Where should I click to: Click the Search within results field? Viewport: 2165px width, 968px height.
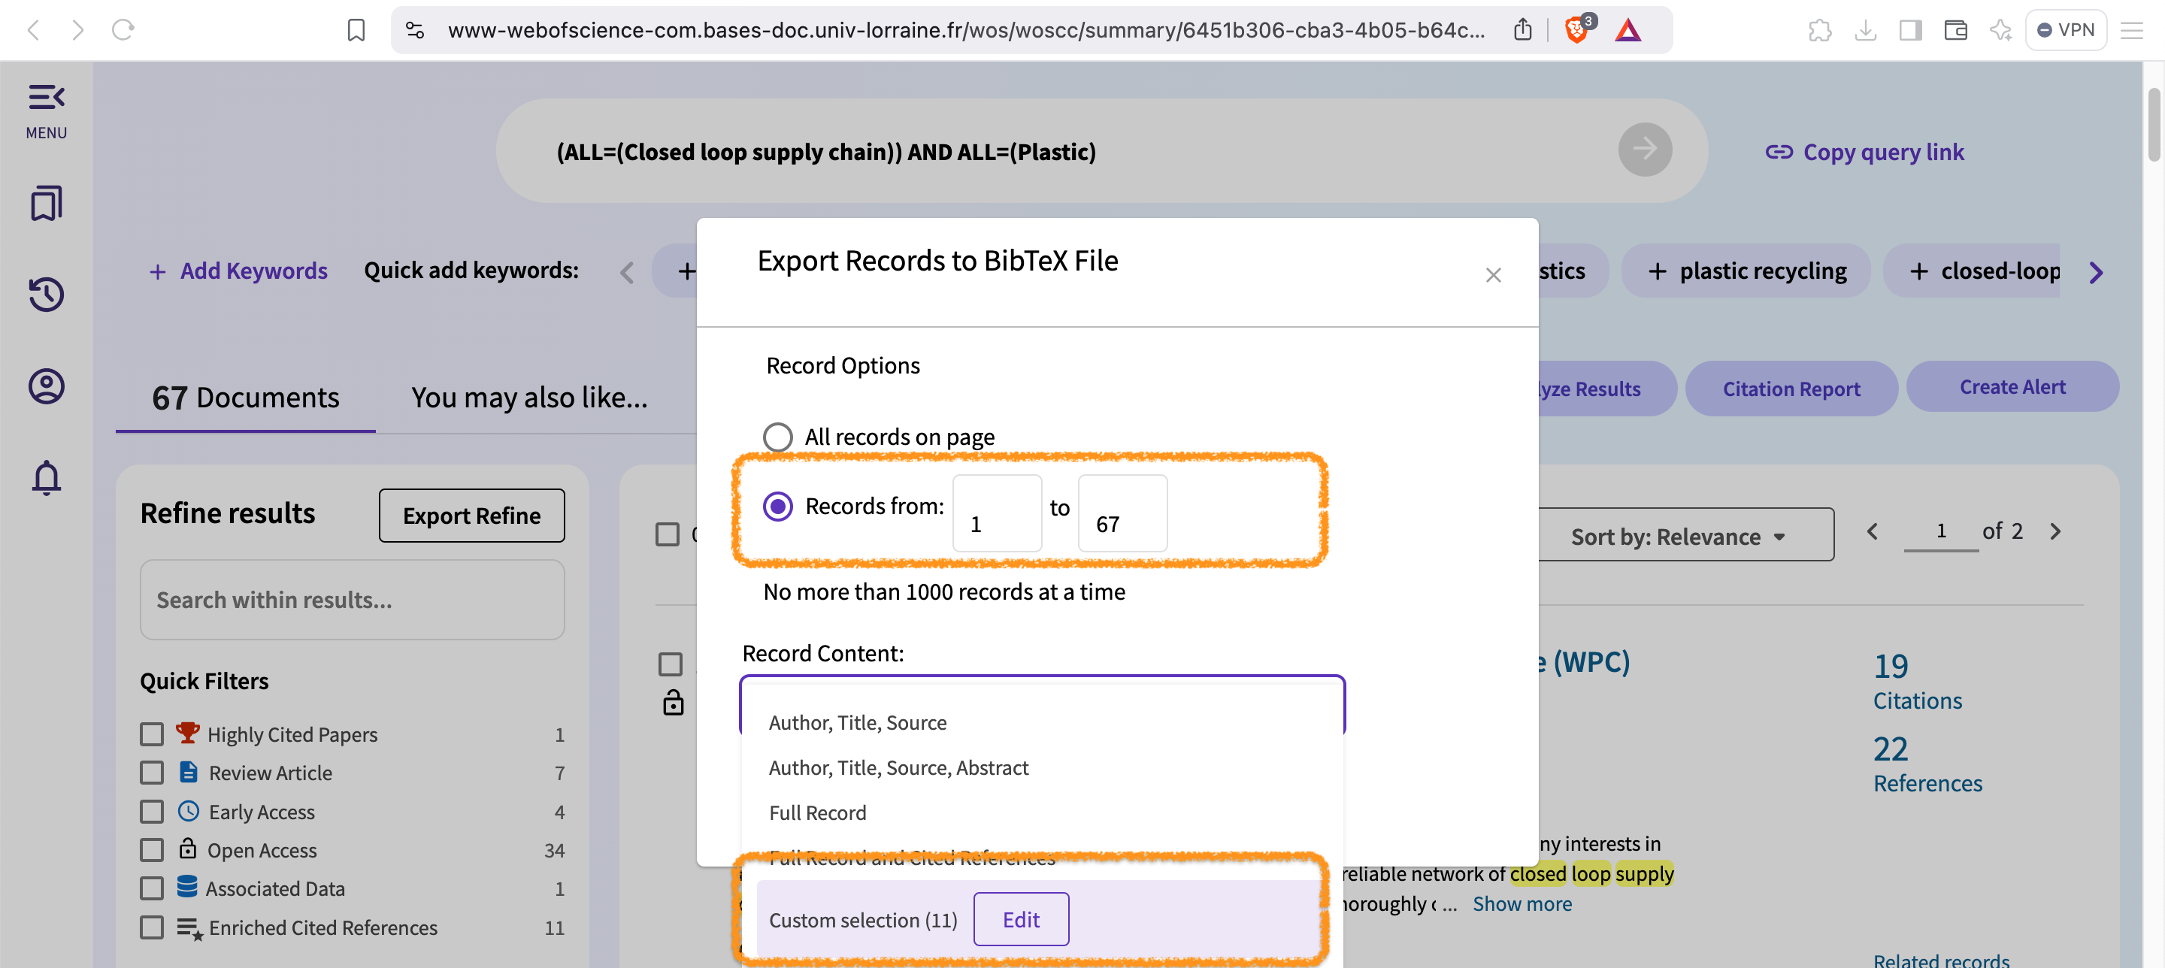coord(351,599)
